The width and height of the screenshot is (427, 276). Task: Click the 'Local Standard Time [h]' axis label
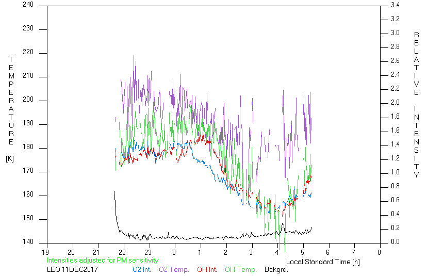tap(323, 262)
